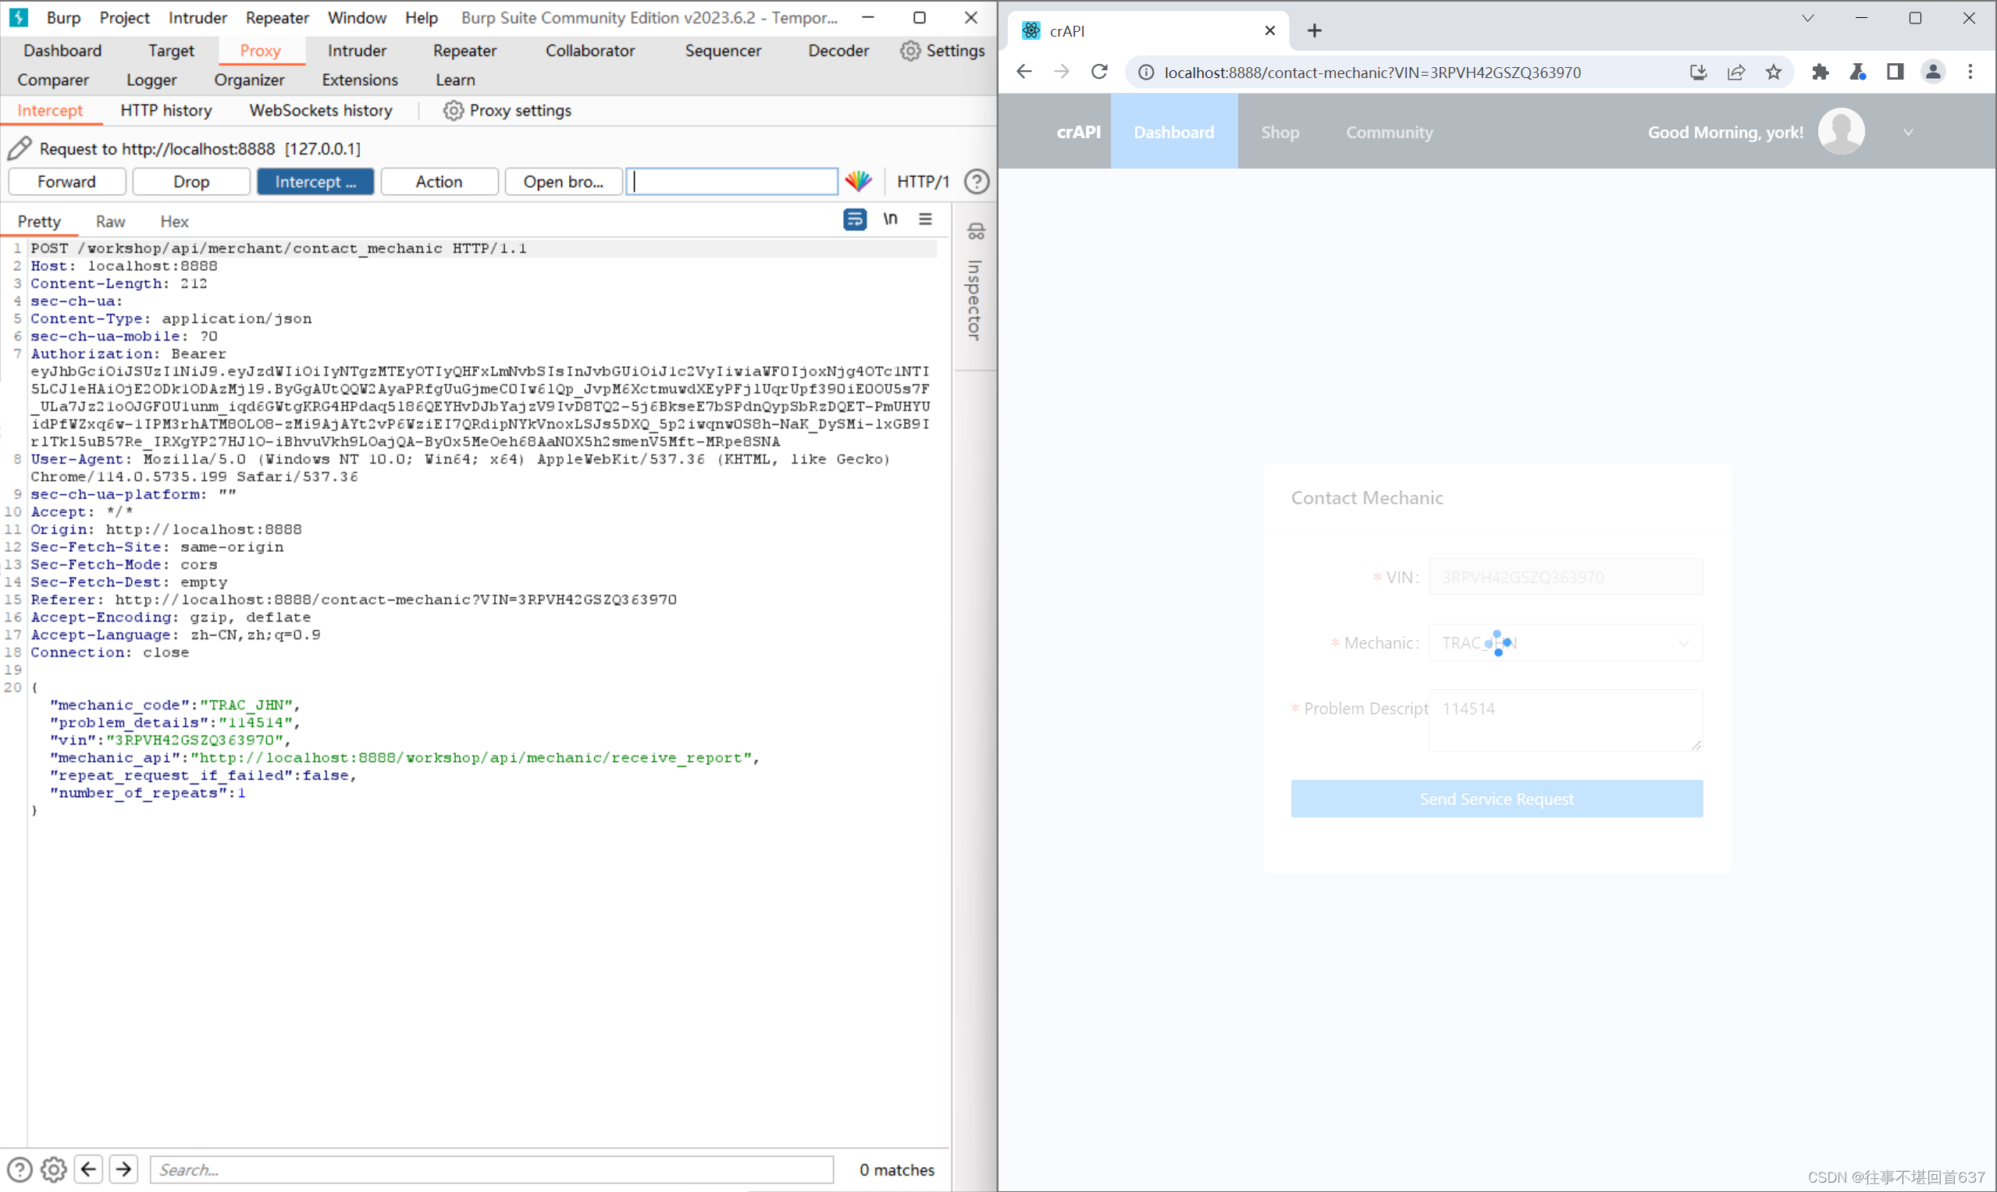Open search settings gear at bottom
1997x1192 pixels.
click(x=54, y=1169)
